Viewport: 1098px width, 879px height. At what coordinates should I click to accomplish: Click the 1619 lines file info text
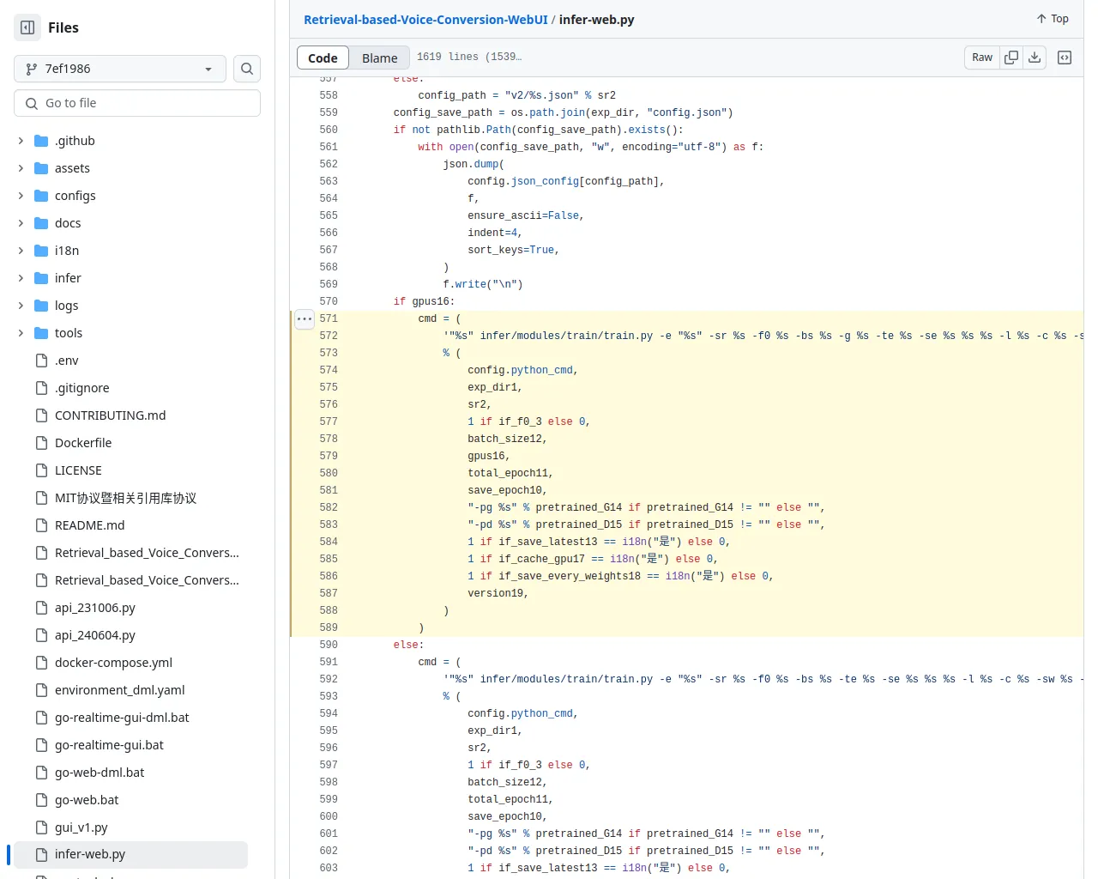tap(469, 58)
